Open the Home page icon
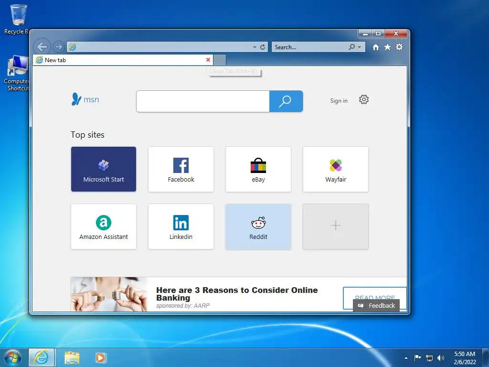Viewport: 489px width, 367px height. coord(375,47)
